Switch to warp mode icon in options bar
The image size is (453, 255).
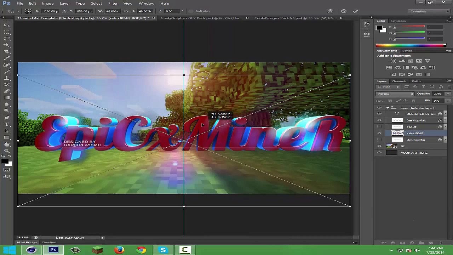[x=330, y=11]
